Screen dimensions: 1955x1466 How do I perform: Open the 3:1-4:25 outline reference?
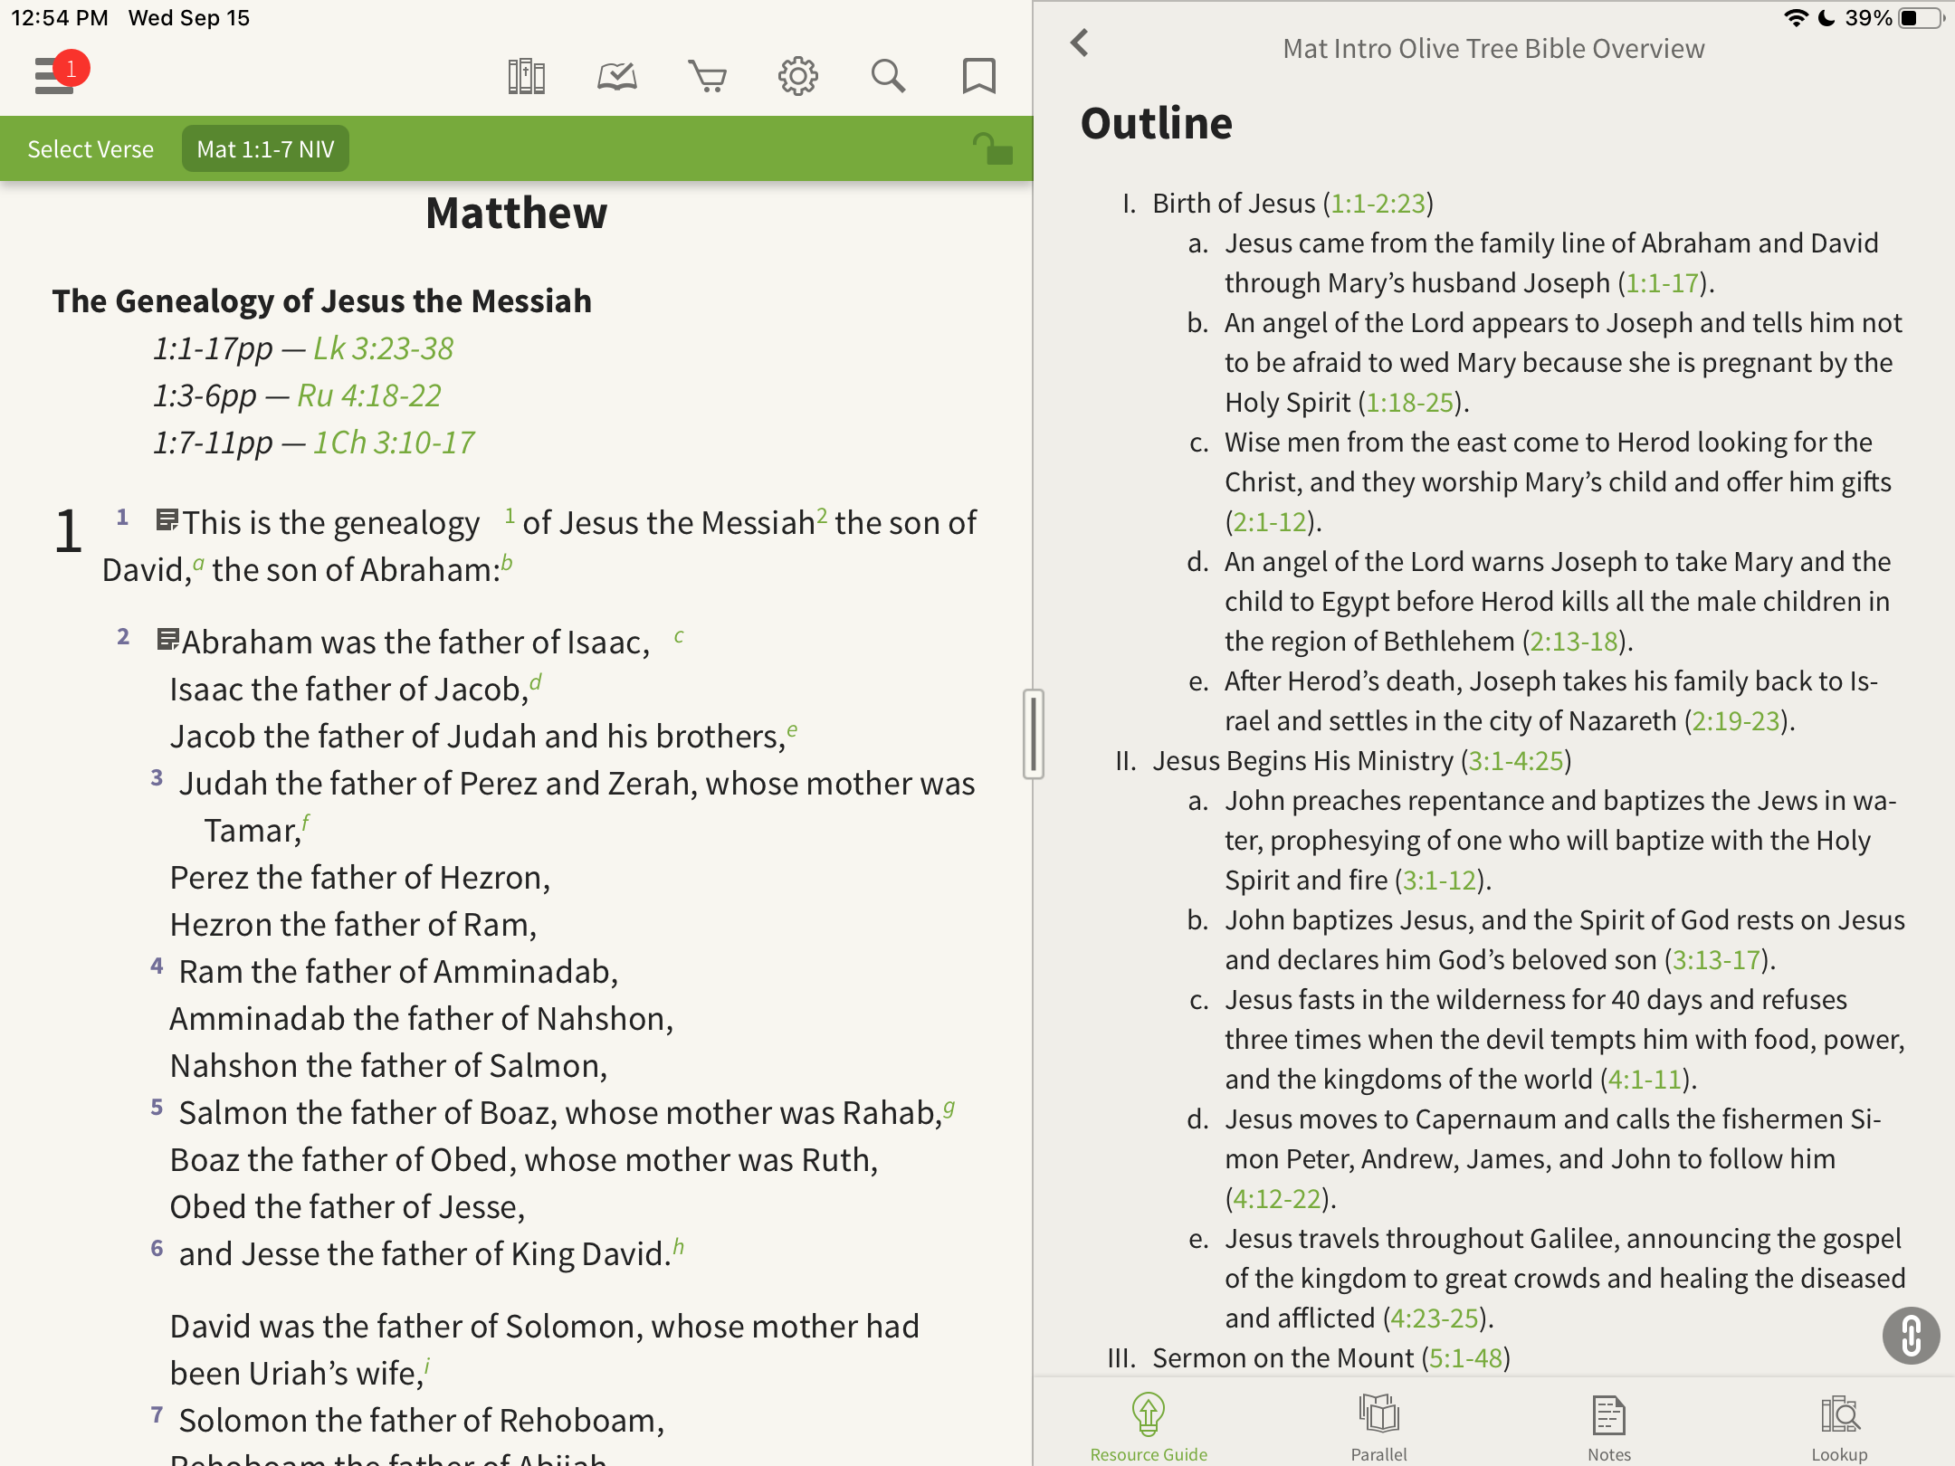1516,761
